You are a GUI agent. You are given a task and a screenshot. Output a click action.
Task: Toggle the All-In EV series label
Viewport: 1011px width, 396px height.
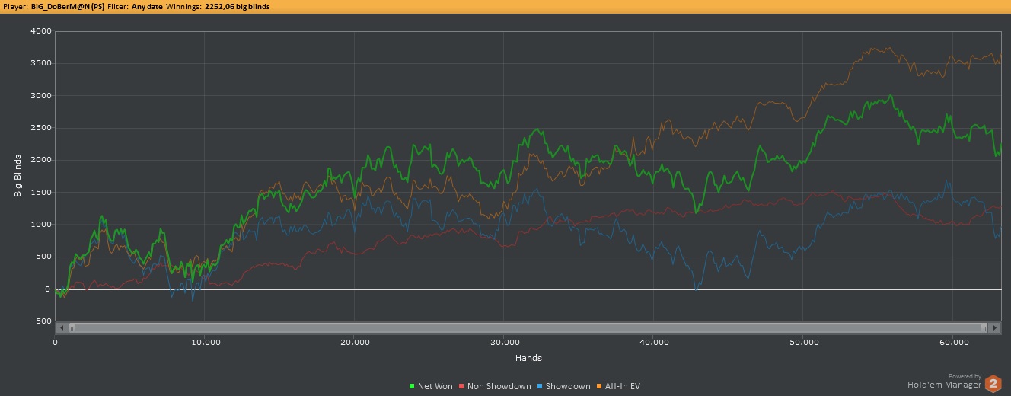coord(623,387)
